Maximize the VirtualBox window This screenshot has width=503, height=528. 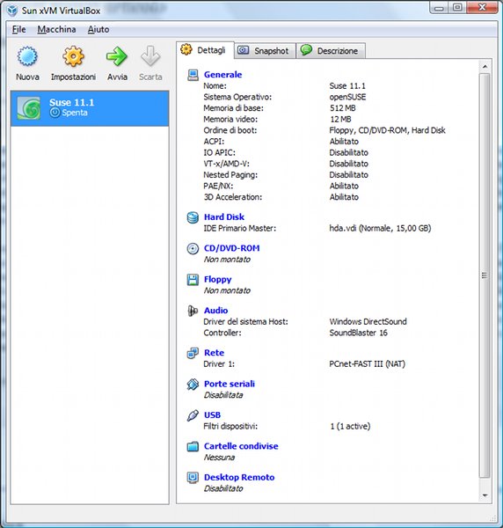click(457, 8)
